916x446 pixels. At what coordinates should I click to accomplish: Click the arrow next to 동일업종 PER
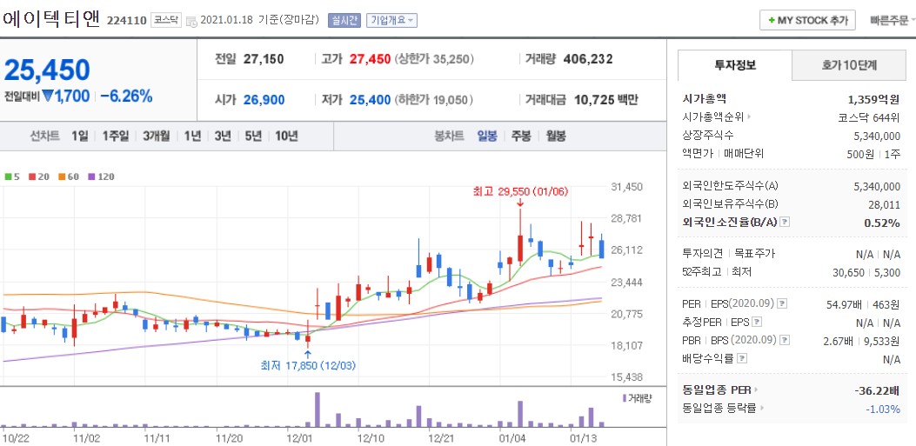point(756,390)
